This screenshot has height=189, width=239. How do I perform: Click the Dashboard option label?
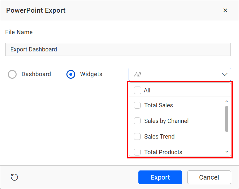[36, 74]
